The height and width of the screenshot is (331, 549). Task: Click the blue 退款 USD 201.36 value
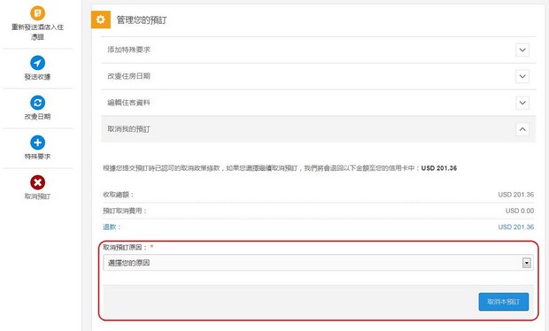point(516,227)
